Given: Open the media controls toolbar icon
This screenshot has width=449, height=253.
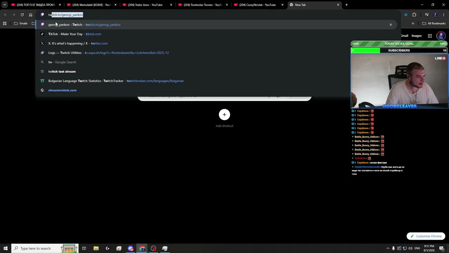Looking at the screenshot, I should [x=427, y=15].
